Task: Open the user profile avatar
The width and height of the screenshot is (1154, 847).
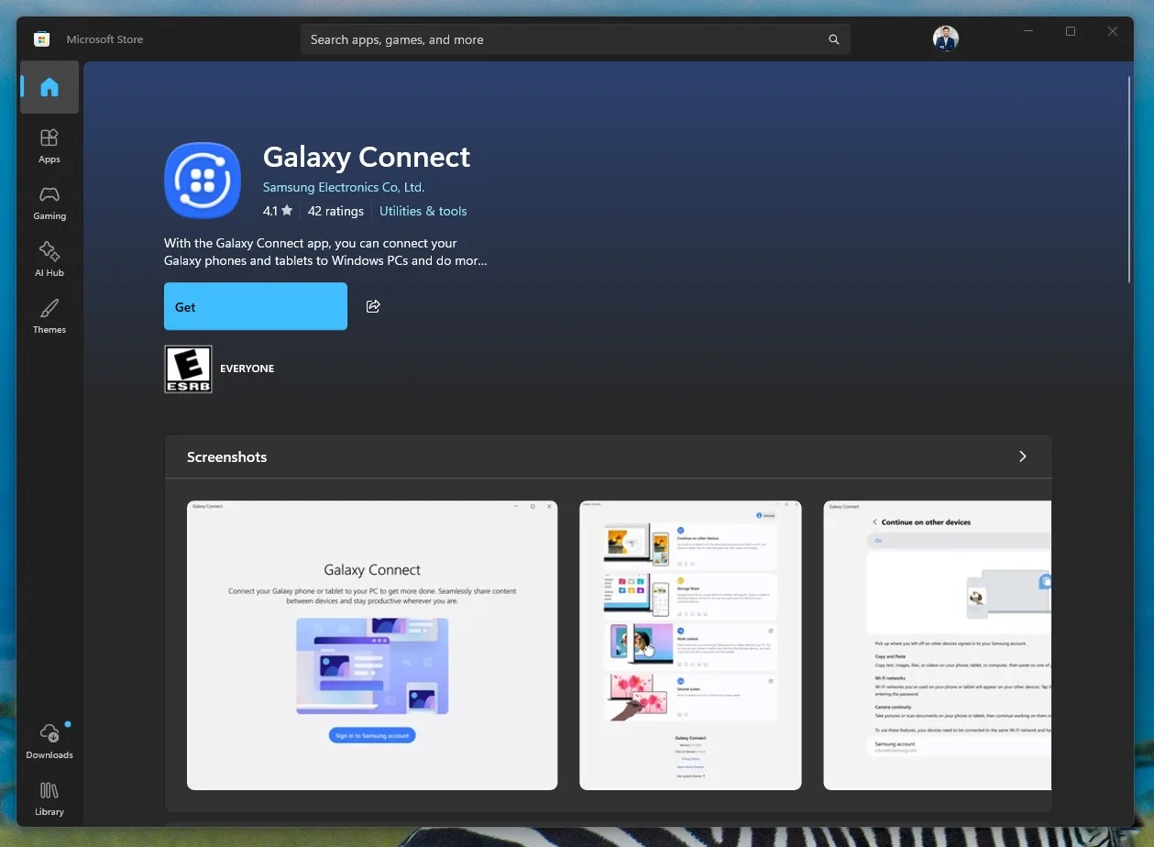Action: coord(945,38)
